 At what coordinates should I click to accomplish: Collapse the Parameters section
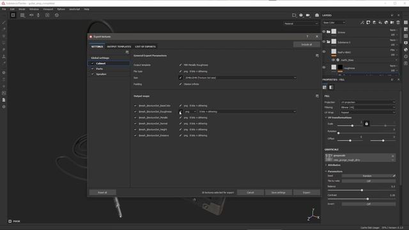326,171
